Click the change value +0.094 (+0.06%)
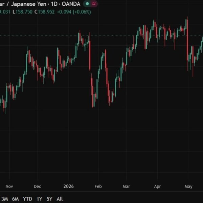 [x=74, y=12]
